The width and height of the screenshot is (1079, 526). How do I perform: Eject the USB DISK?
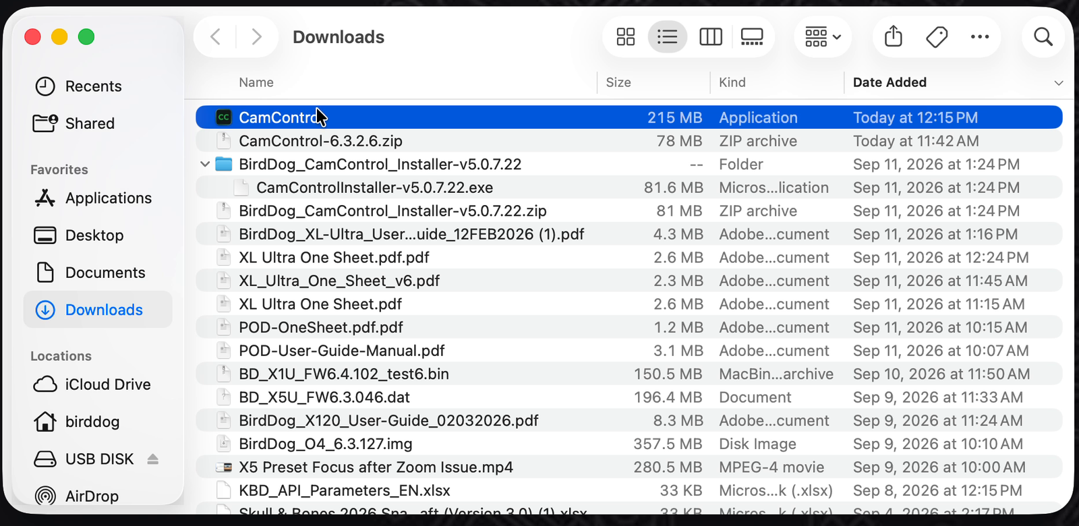[153, 459]
